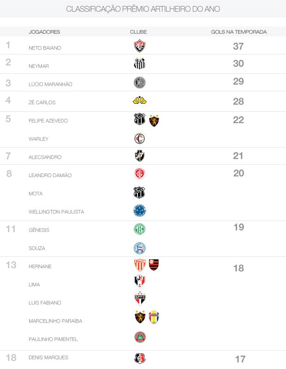Click the Sport Recife crest on Felipe Azevedo's row
This screenshot has width=286, height=369.
click(x=154, y=121)
